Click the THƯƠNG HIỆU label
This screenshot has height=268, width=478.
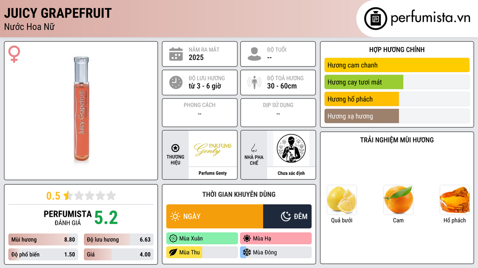176,160
